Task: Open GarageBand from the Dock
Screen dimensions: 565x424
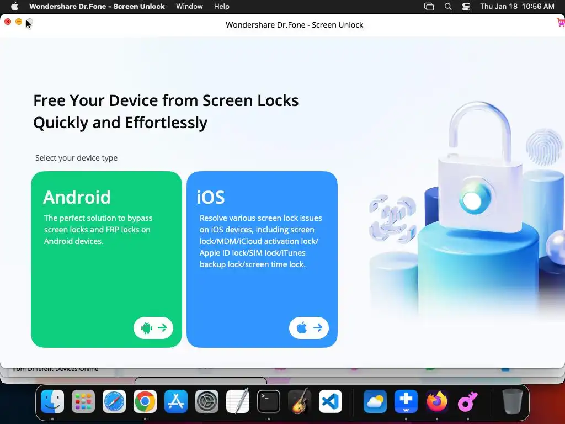Action: [300, 401]
